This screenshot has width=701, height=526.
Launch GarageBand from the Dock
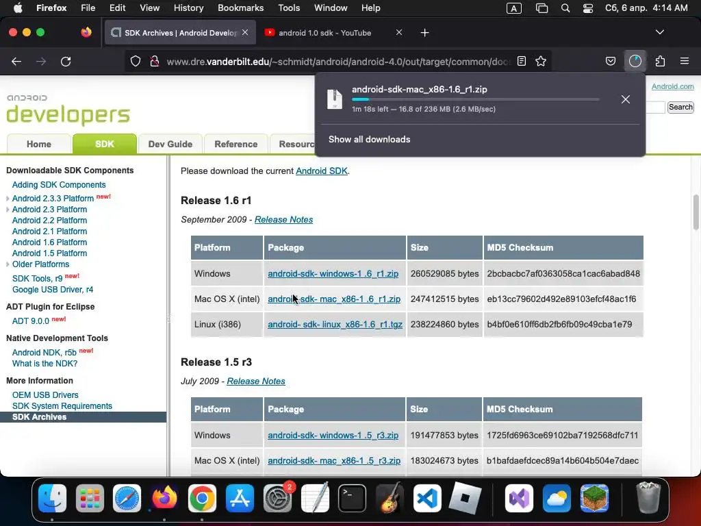(390, 498)
